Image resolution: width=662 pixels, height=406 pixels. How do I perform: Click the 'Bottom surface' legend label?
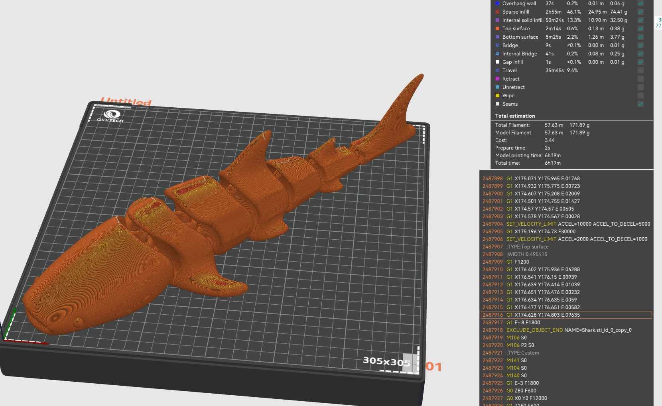520,37
